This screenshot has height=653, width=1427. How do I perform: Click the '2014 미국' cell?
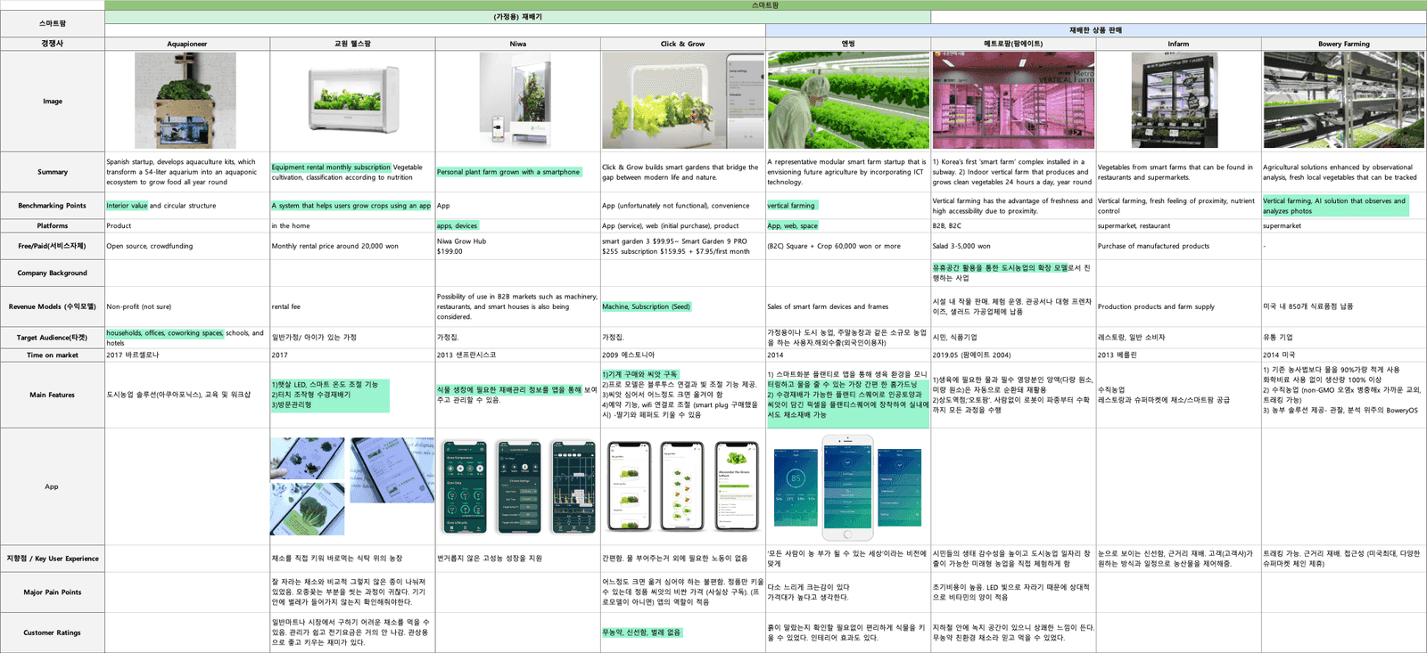pyautogui.click(x=1344, y=355)
